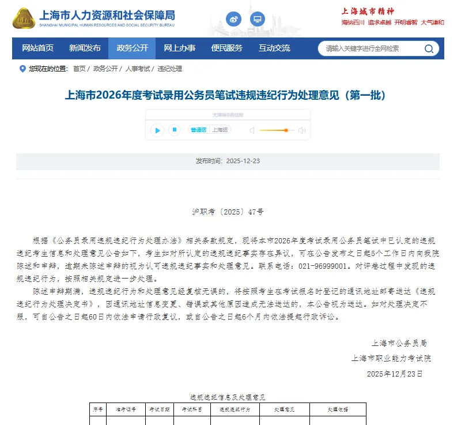Click the bureau's golden emblem logo
The width and height of the screenshot is (465, 425).
[24, 18]
